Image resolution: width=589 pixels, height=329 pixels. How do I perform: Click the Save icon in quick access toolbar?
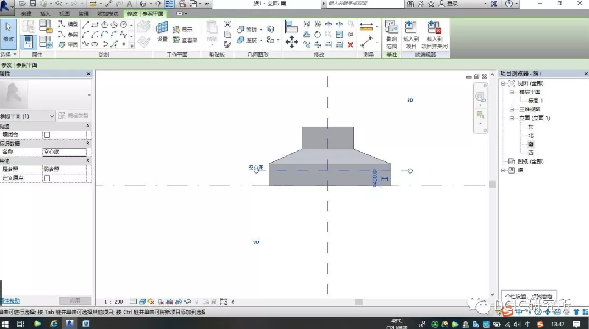click(32, 3)
